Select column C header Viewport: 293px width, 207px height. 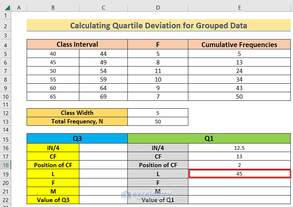(103, 8)
